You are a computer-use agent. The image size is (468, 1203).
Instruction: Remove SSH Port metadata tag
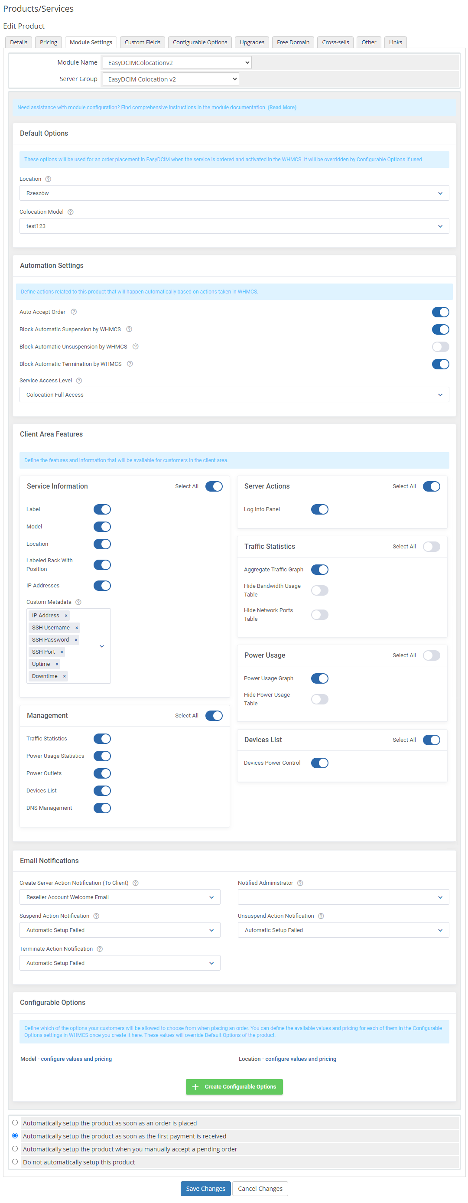pyautogui.click(x=62, y=652)
